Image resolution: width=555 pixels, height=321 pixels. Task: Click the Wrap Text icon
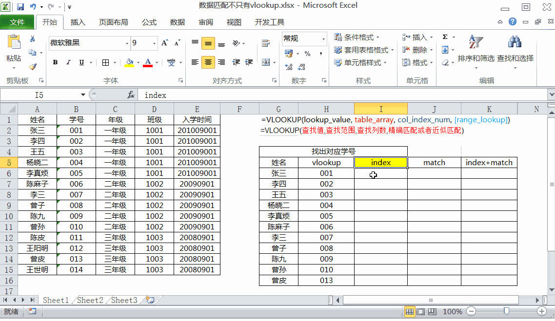(x=266, y=43)
